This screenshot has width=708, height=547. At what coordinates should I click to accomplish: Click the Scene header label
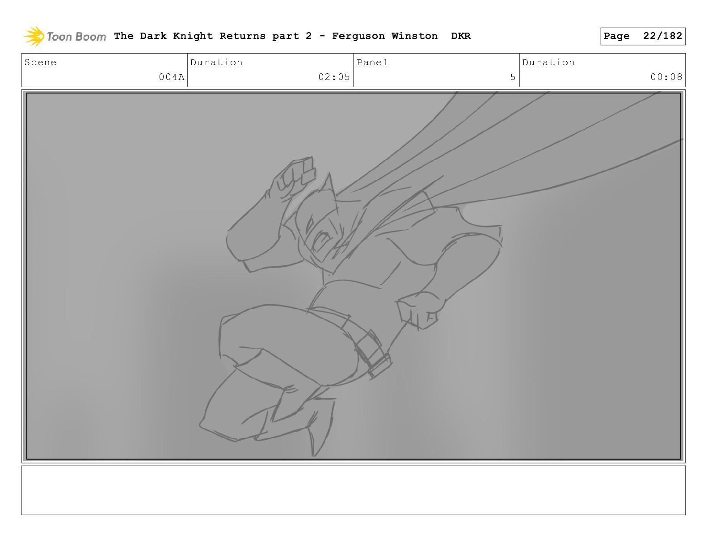tap(41, 63)
